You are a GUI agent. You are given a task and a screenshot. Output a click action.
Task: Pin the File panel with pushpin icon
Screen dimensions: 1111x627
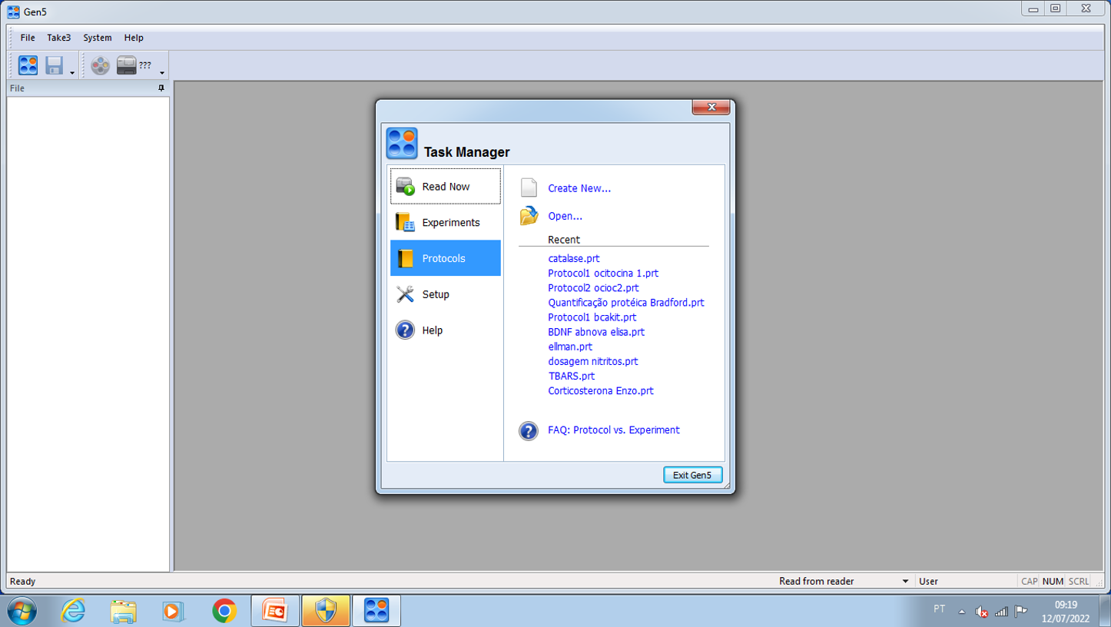click(x=161, y=88)
